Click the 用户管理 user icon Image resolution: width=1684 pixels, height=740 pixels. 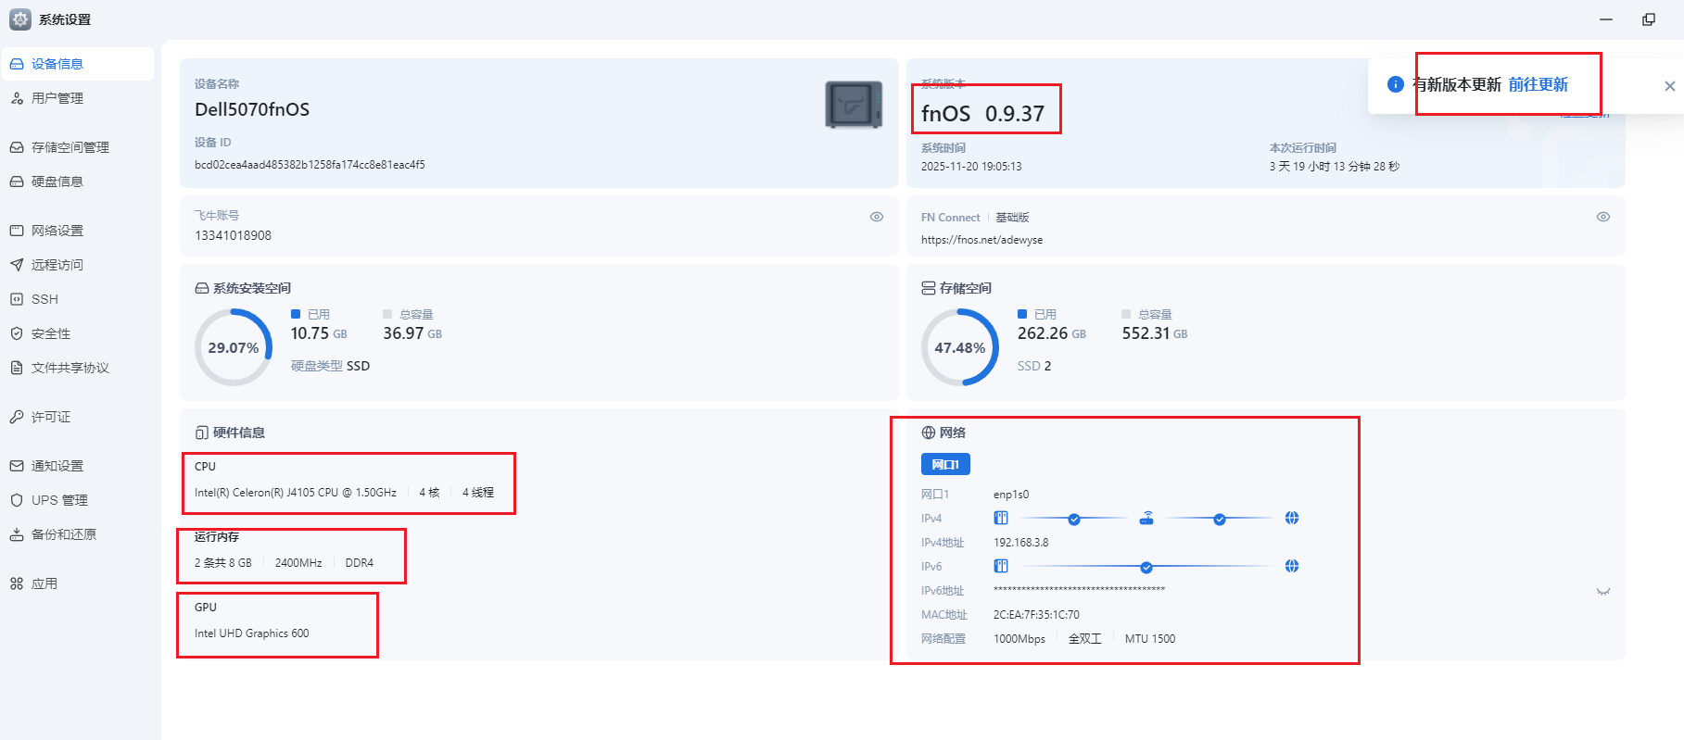pyautogui.click(x=17, y=98)
